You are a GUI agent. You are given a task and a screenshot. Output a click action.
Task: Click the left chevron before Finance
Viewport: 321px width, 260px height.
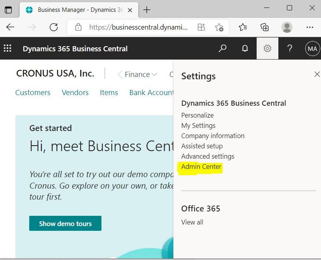tap(120, 75)
